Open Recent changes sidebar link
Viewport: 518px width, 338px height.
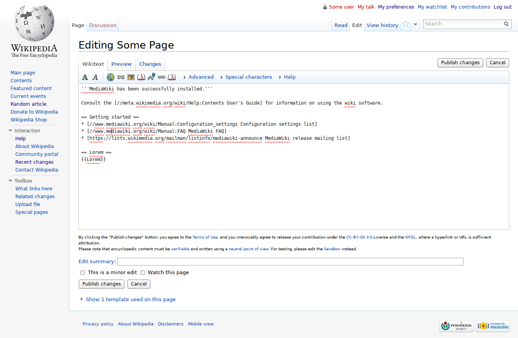click(x=35, y=162)
